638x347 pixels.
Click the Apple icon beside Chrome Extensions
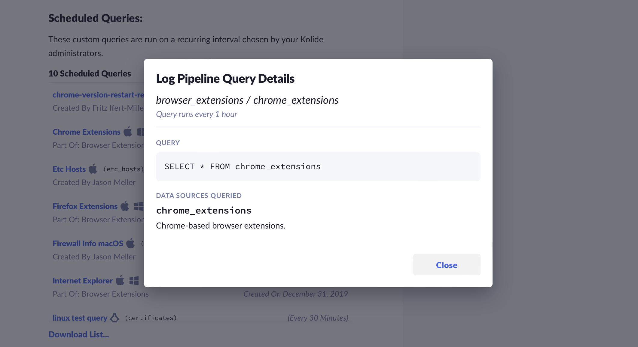click(x=128, y=132)
